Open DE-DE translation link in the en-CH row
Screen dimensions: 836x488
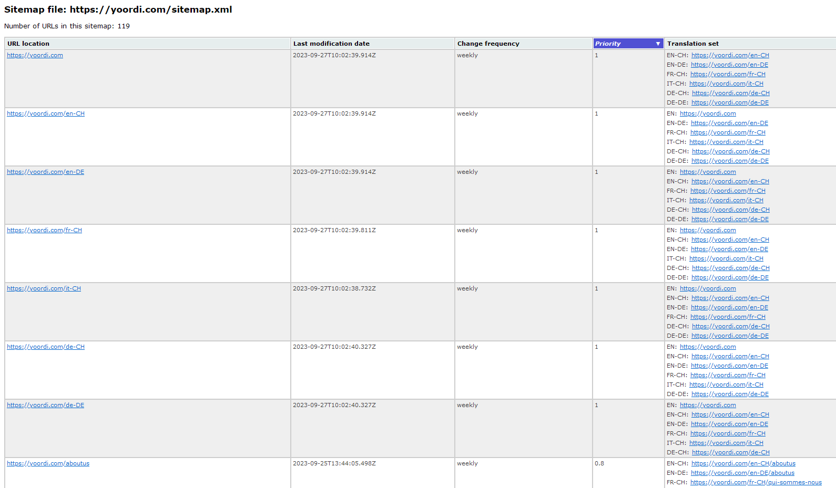coord(730,161)
